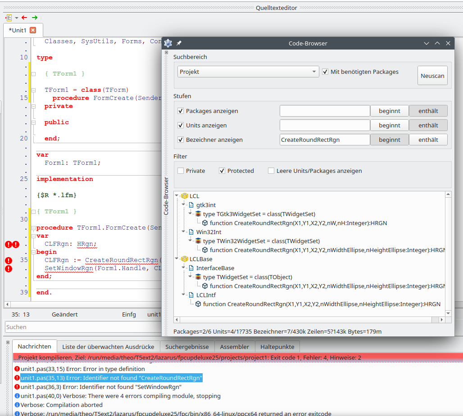Enable the Private filter checkbox
This screenshot has height=416, width=463.
point(181,171)
